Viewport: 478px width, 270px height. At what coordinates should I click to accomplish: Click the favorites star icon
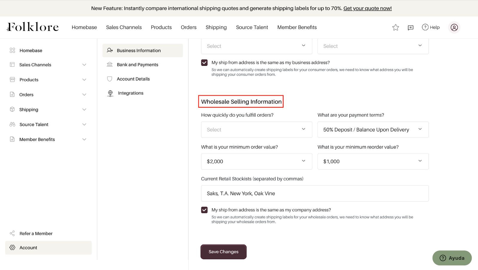click(x=396, y=27)
